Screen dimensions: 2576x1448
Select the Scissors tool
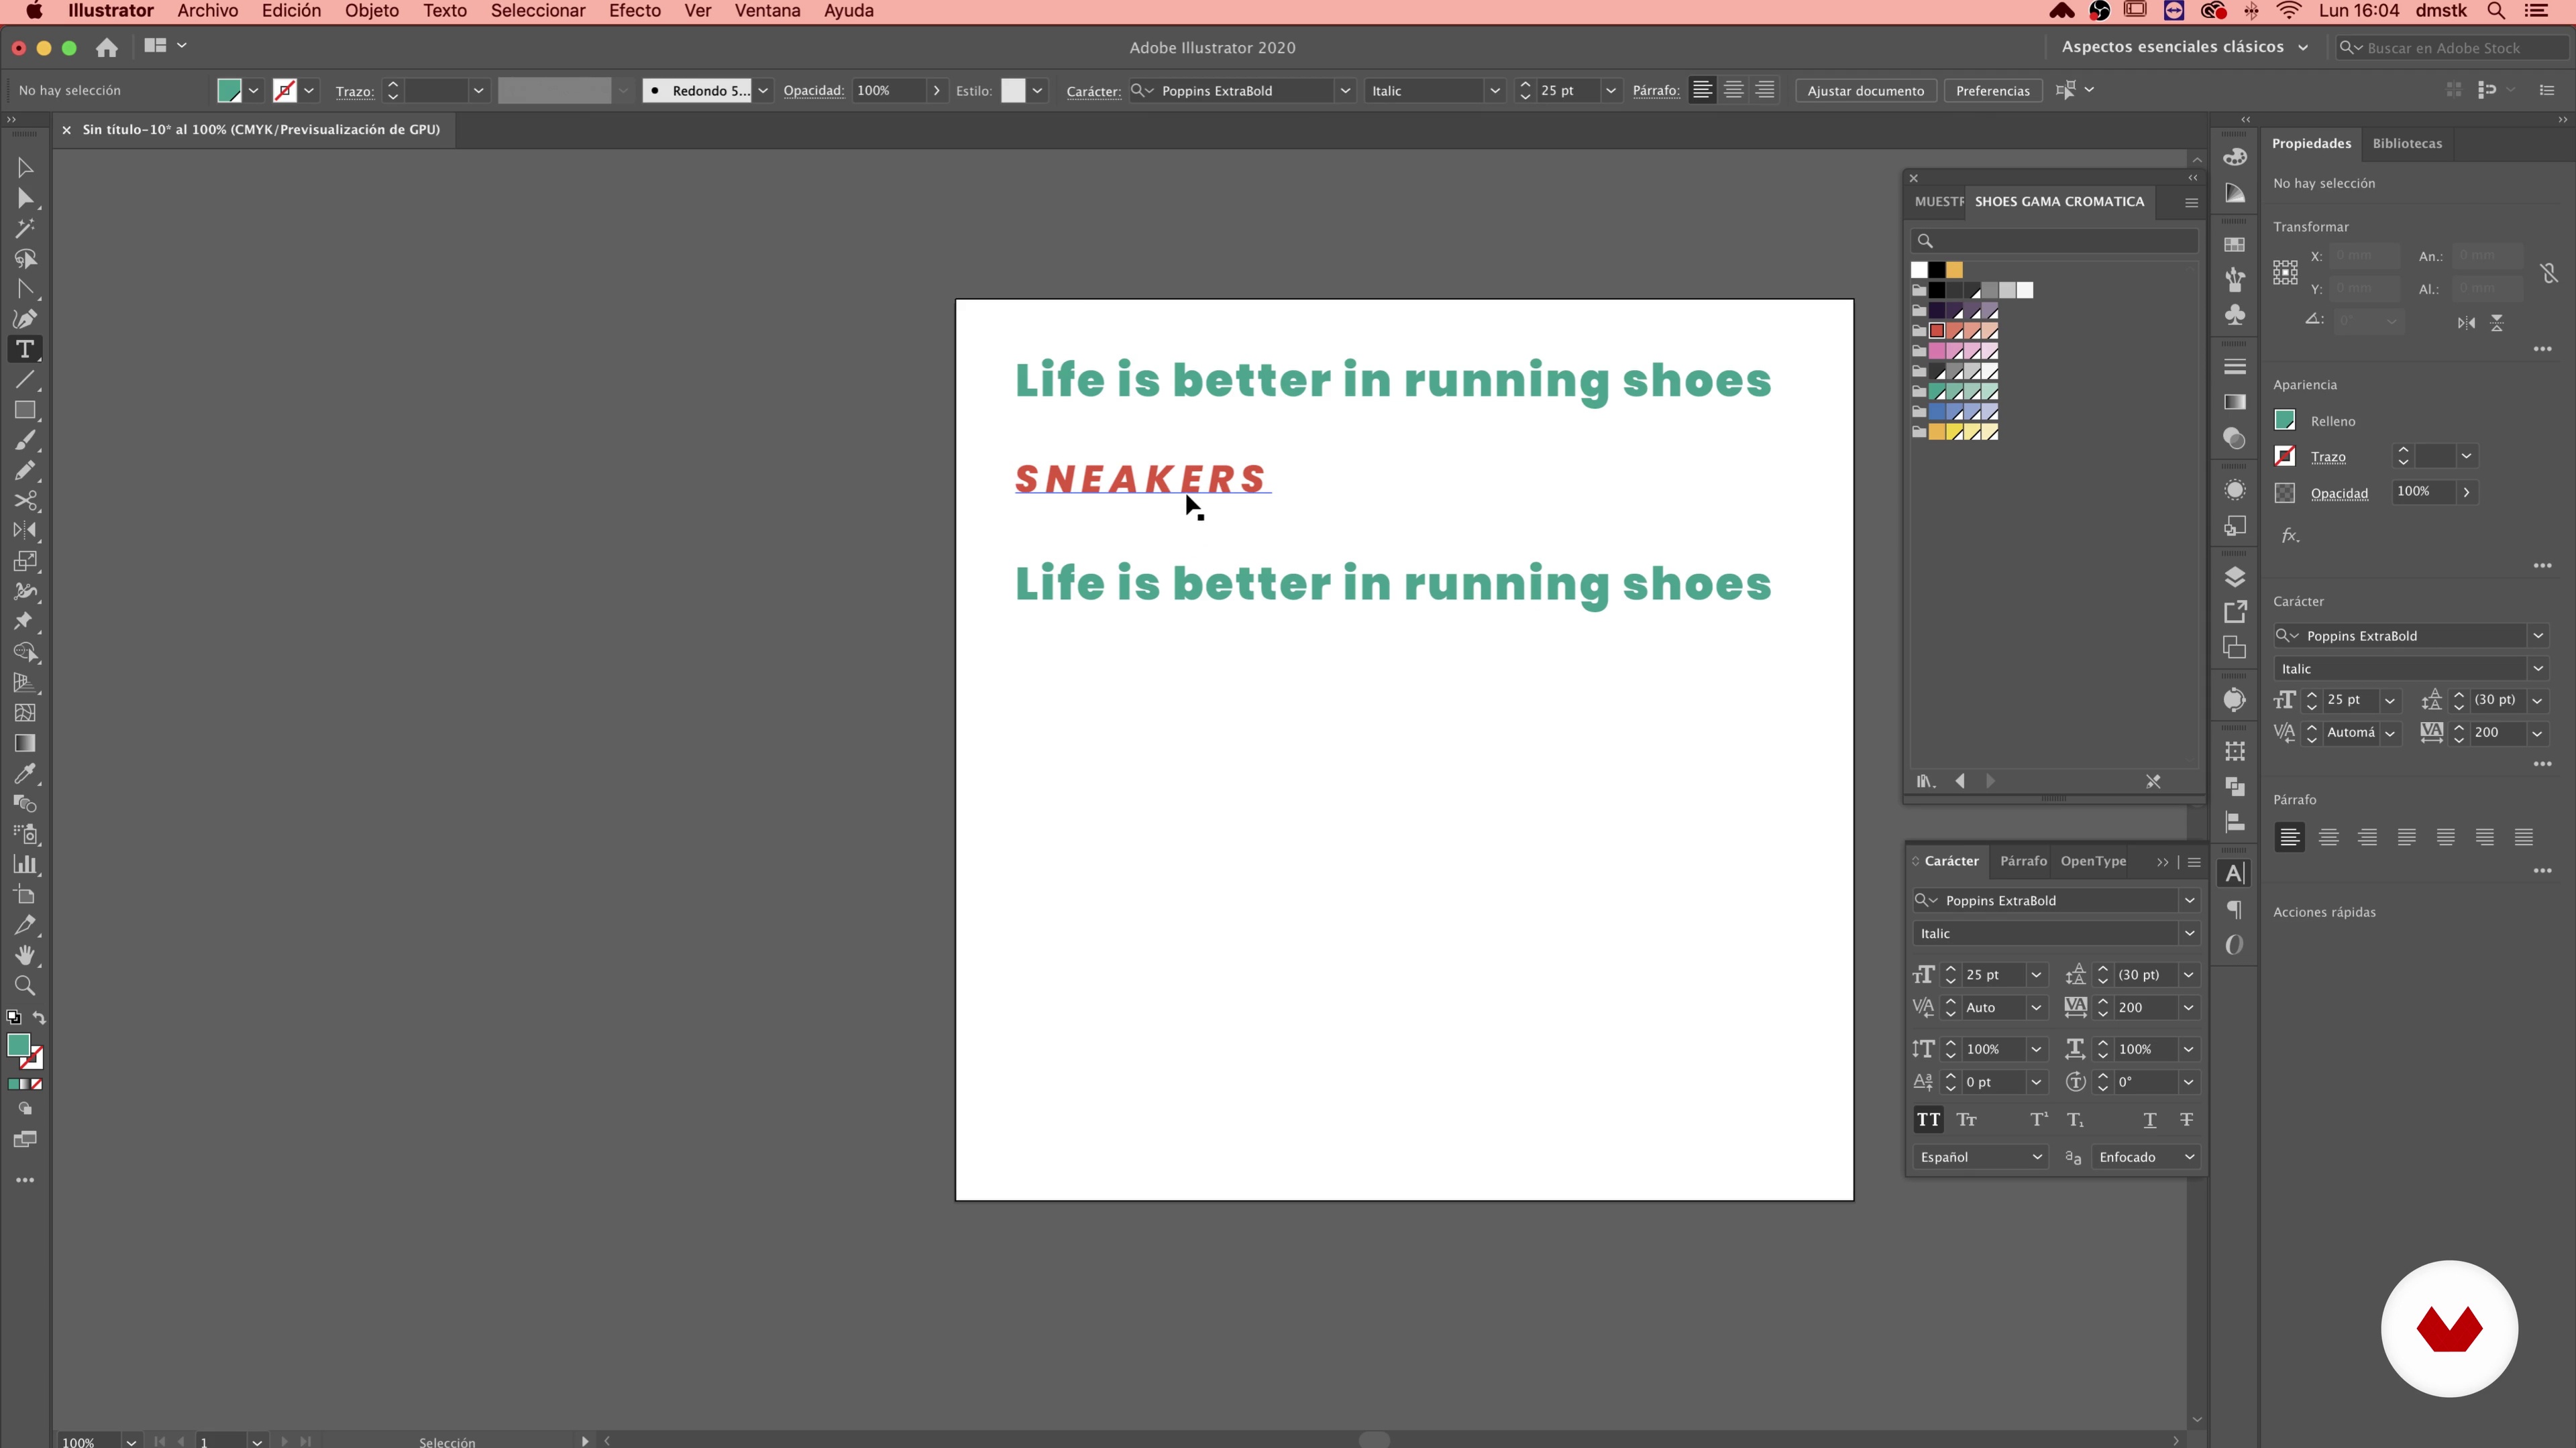click(25, 501)
